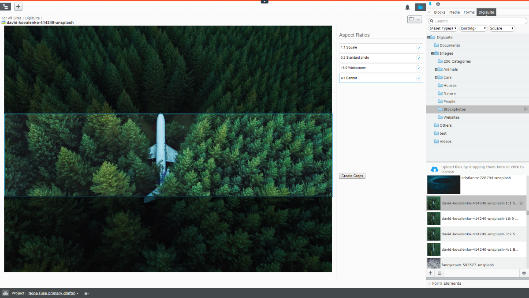This screenshot has width=529, height=298.
Task: Click the Create Crops button
Action: coord(352,176)
